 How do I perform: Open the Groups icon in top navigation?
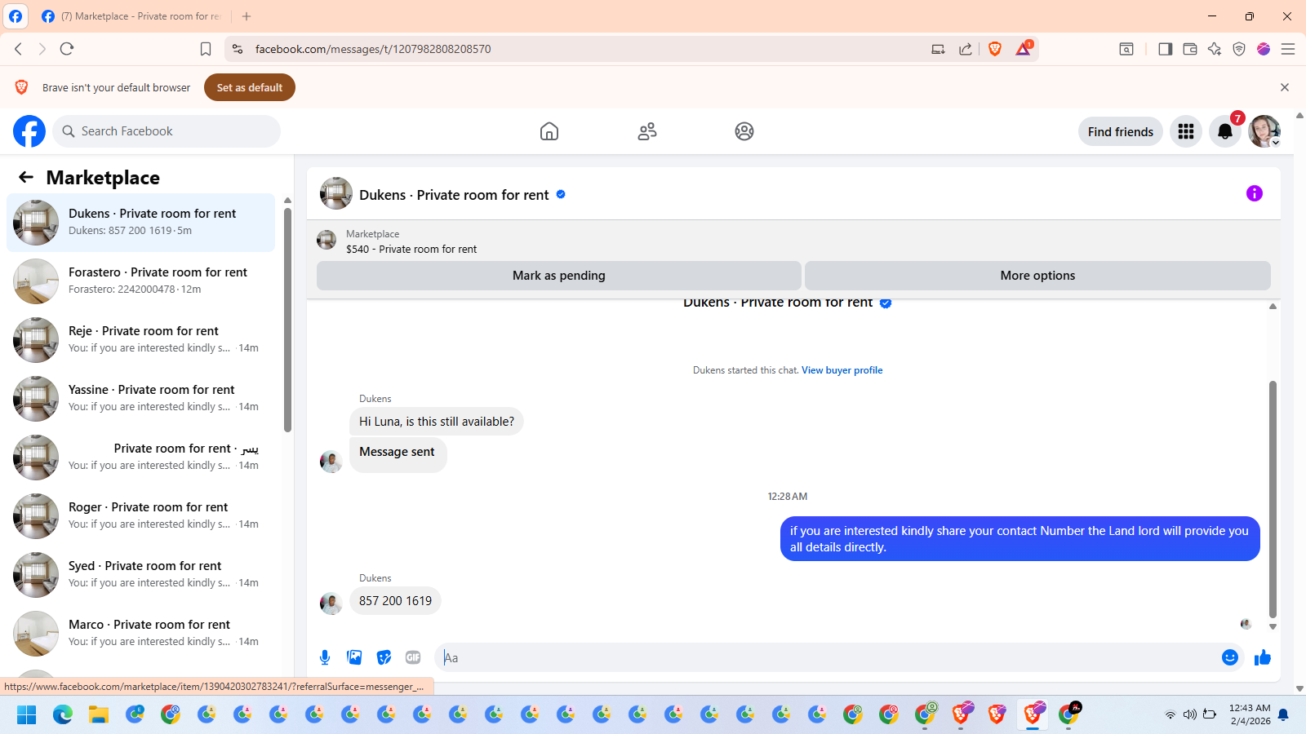coord(744,131)
